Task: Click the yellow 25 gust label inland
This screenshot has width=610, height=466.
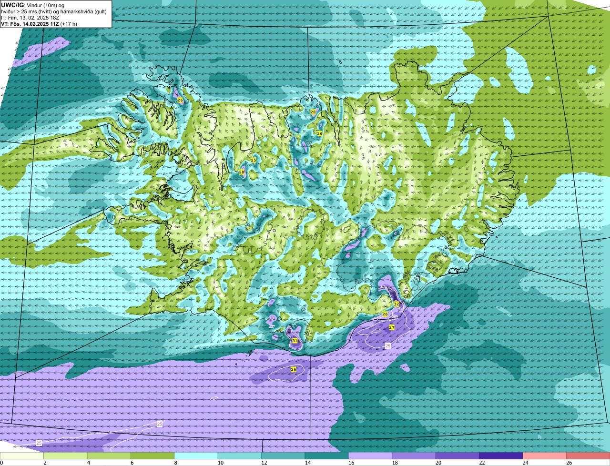Action: click(254, 160)
